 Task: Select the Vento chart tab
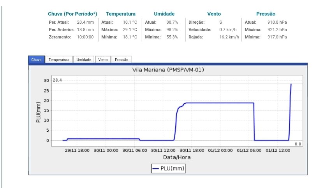point(103,60)
